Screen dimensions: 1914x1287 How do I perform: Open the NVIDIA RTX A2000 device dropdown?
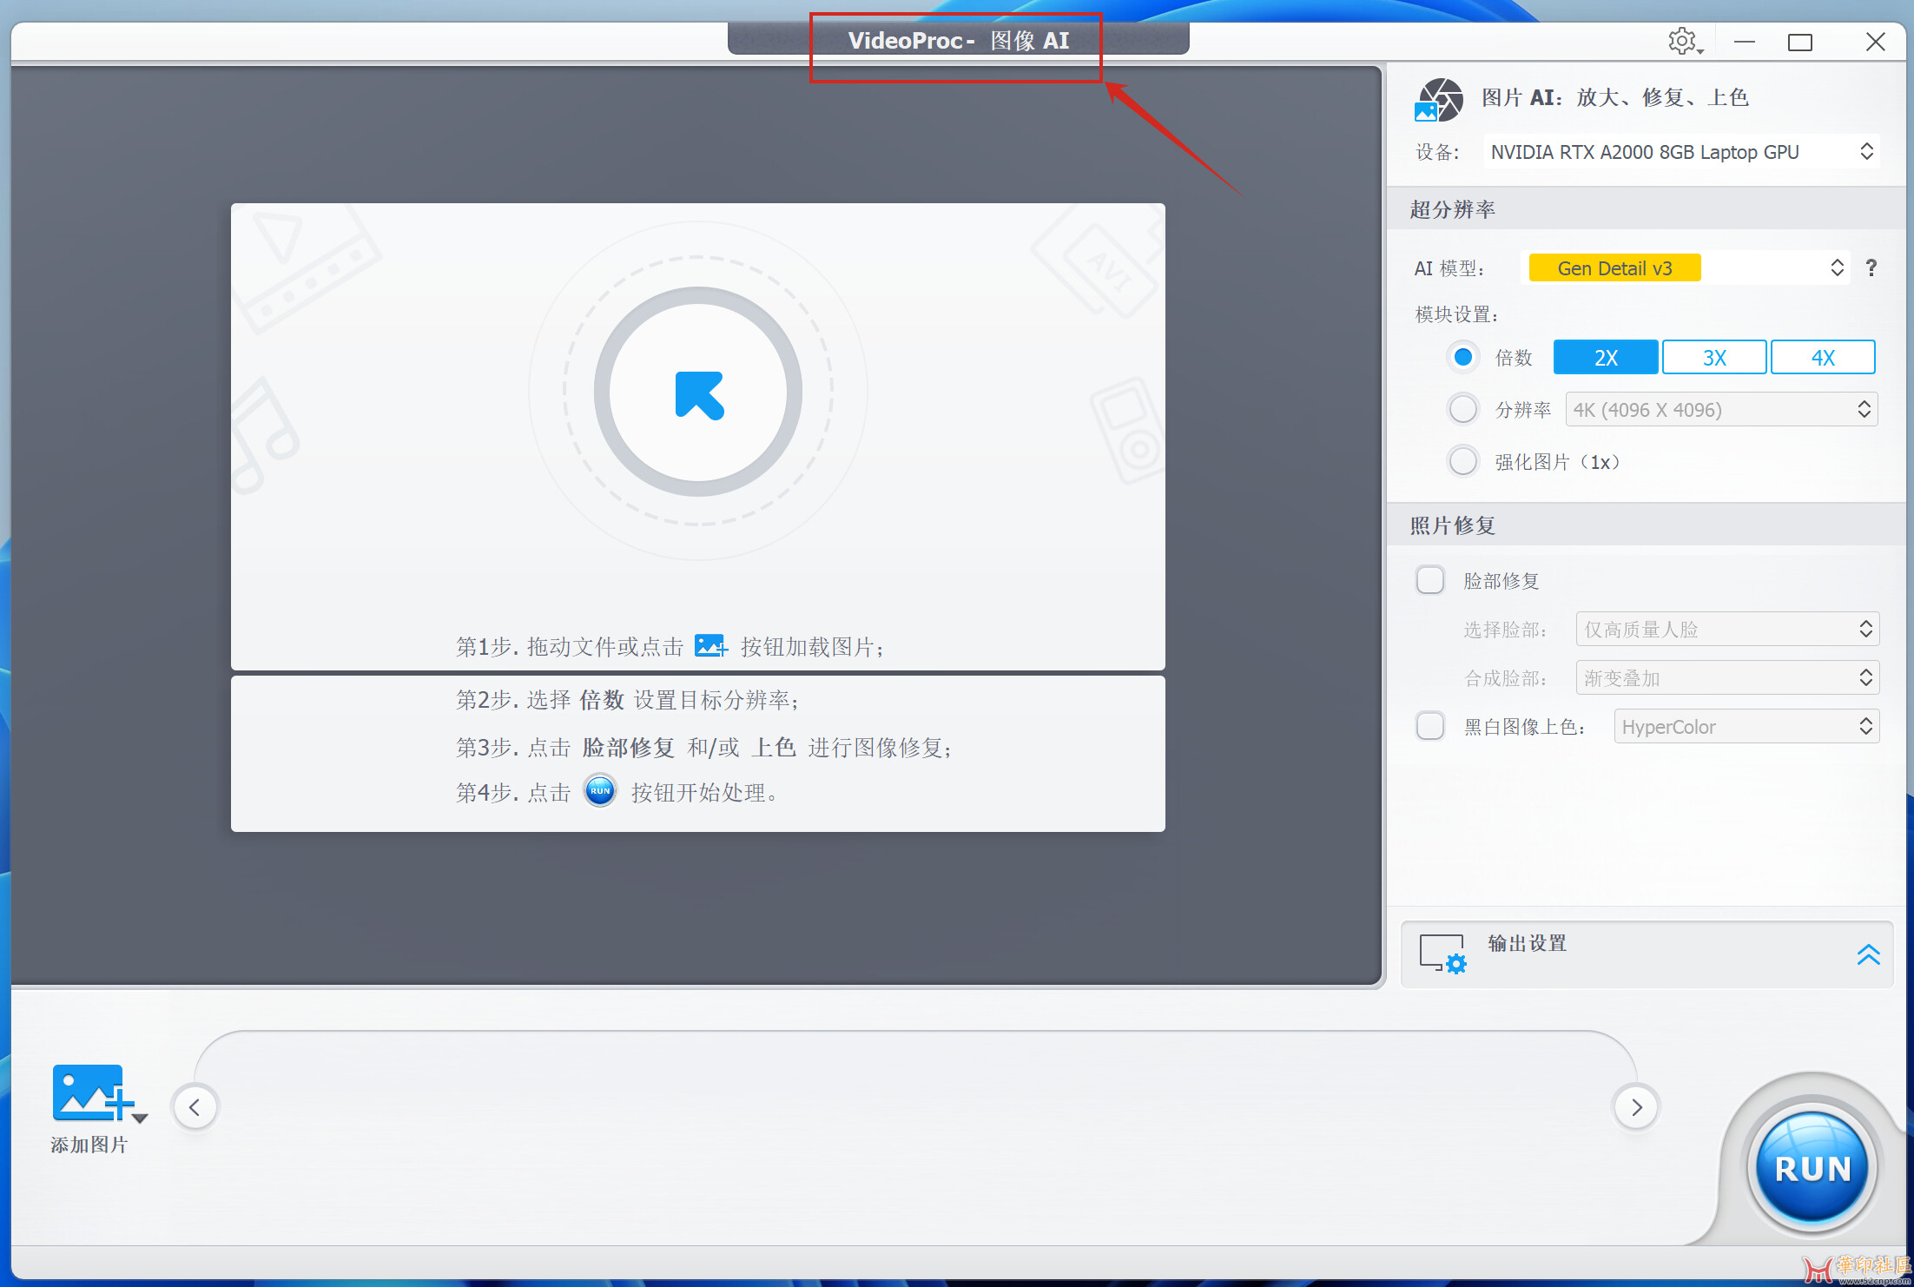(x=1680, y=152)
